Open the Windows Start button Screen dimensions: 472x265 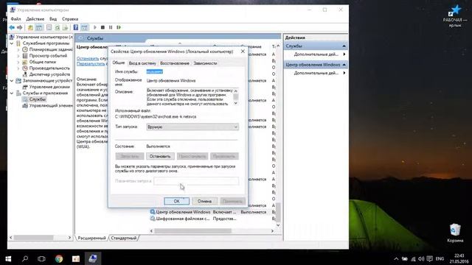click(x=8, y=258)
